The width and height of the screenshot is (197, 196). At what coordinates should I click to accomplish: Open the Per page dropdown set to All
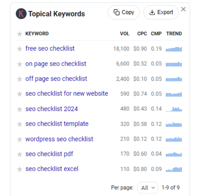pyautogui.click(x=148, y=188)
